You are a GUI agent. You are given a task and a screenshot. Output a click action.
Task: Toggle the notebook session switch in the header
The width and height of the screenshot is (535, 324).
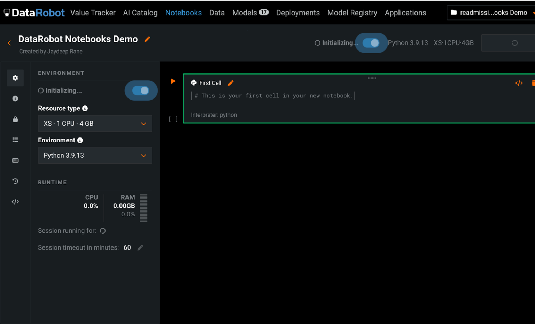(371, 43)
